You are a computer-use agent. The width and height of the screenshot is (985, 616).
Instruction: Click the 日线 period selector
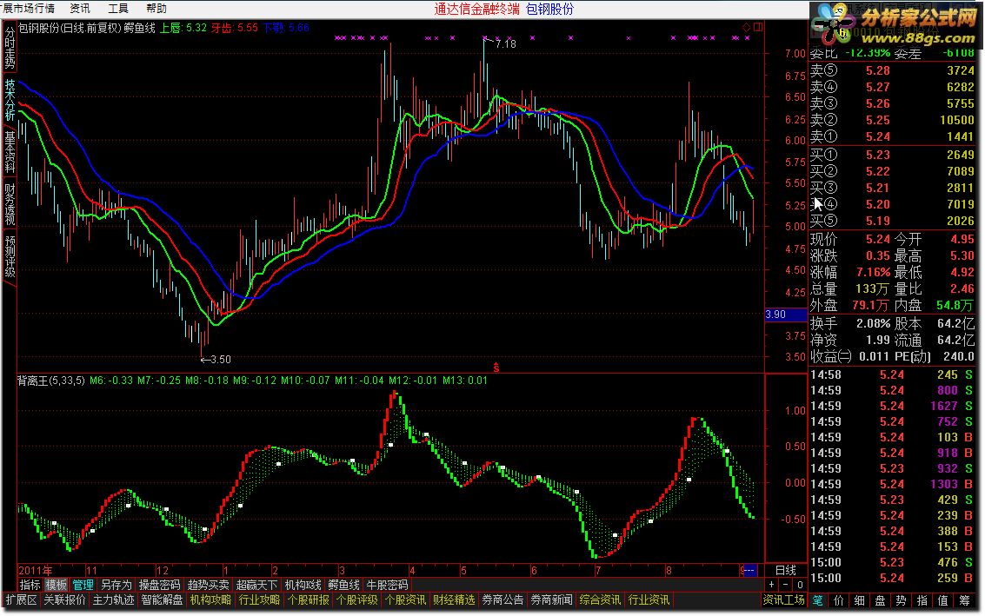(786, 570)
